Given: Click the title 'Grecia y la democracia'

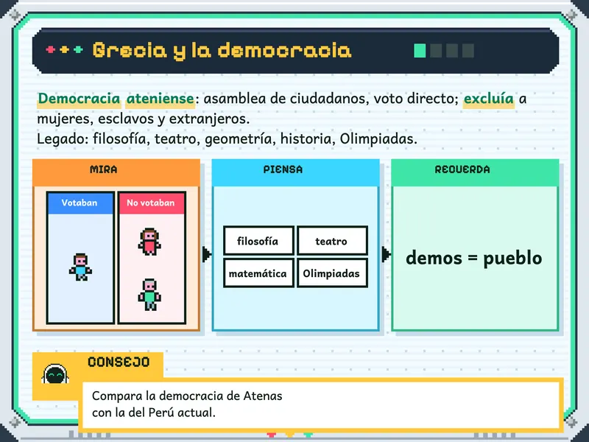Looking at the screenshot, I should coord(222,51).
